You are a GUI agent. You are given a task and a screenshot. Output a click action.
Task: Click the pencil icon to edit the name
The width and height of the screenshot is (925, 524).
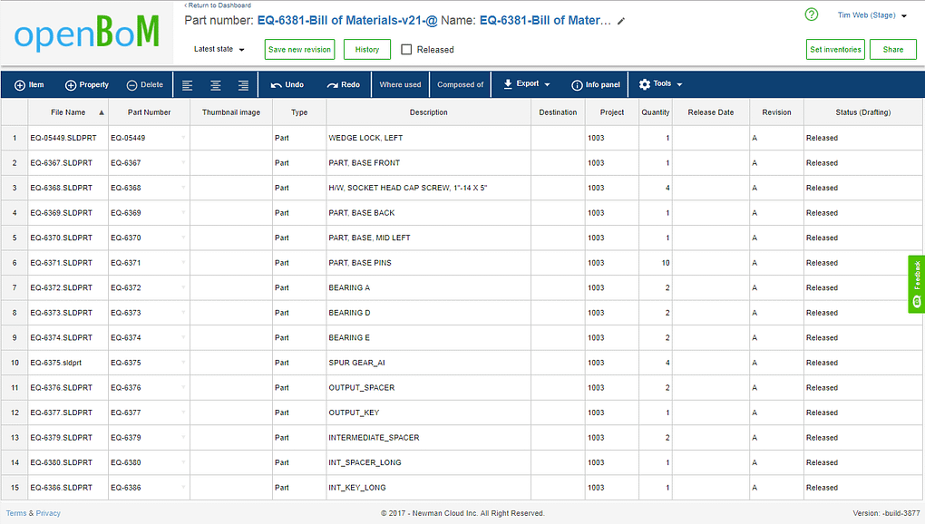pos(621,21)
